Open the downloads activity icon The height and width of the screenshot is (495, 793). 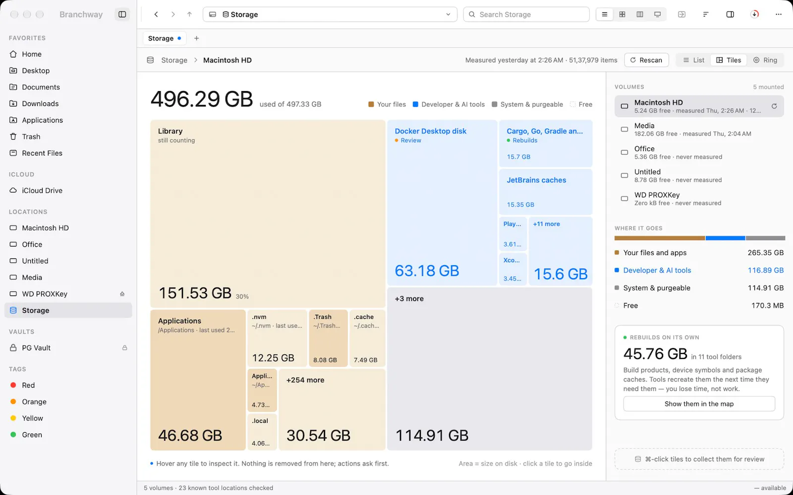(x=754, y=14)
